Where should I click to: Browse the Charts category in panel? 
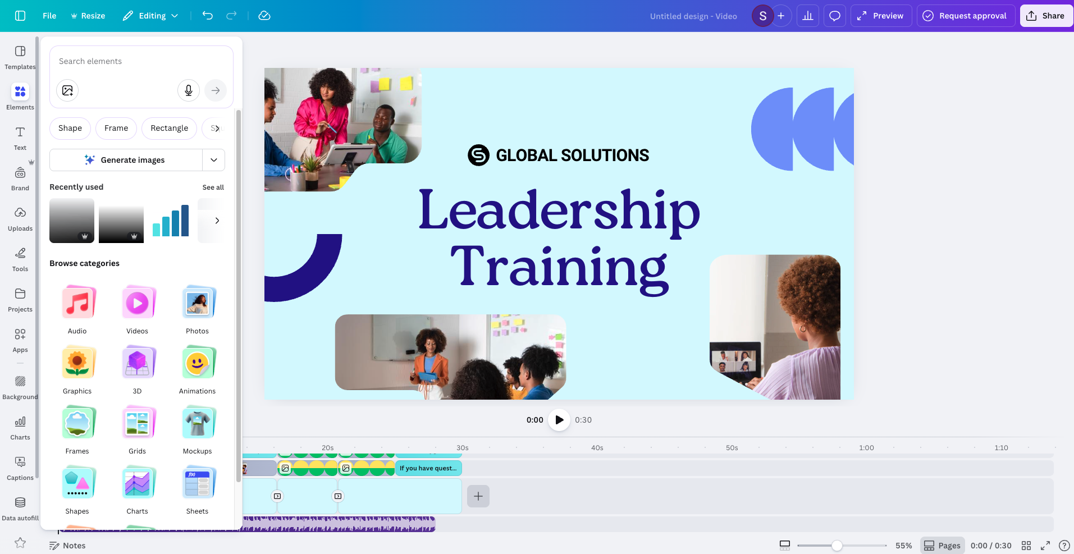(138, 491)
